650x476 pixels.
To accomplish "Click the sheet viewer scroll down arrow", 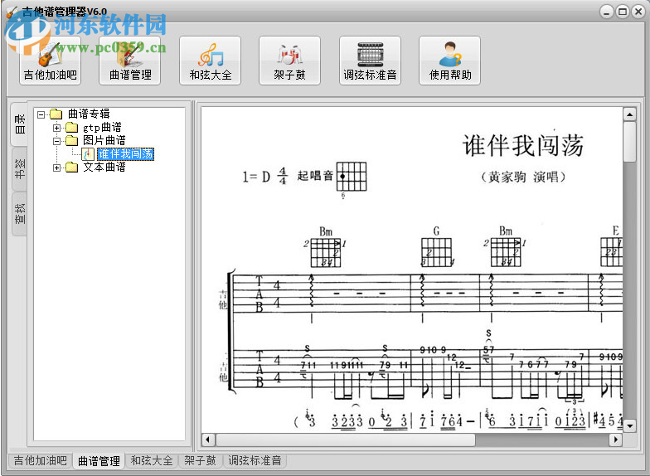I will pyautogui.click(x=629, y=426).
